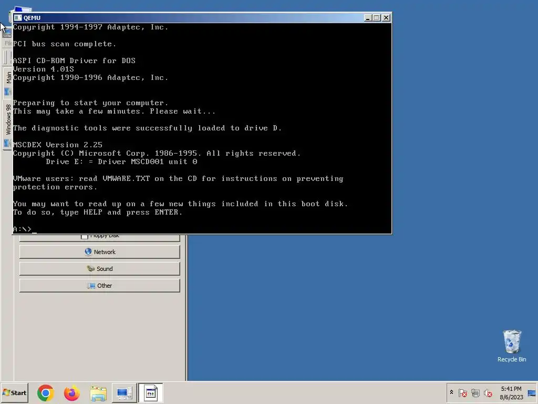Switch to the QEMU console taskbar button
Viewport: 538px width, 404px height.
tap(151, 392)
